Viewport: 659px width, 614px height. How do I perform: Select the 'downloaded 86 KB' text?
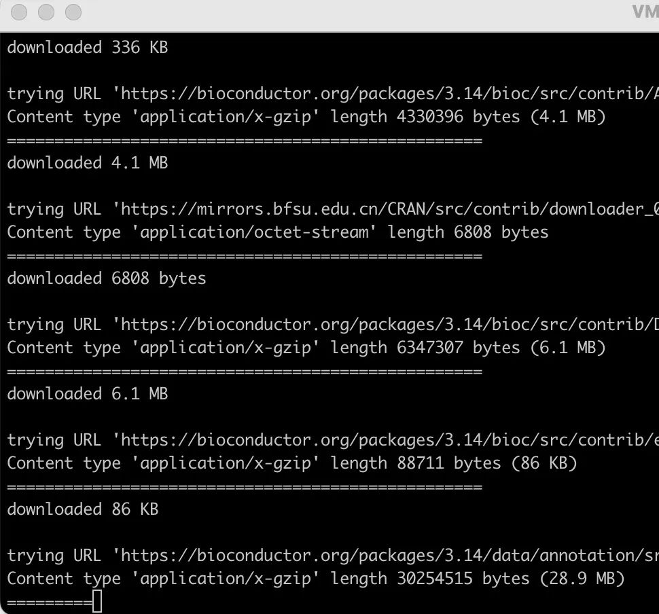(x=83, y=509)
